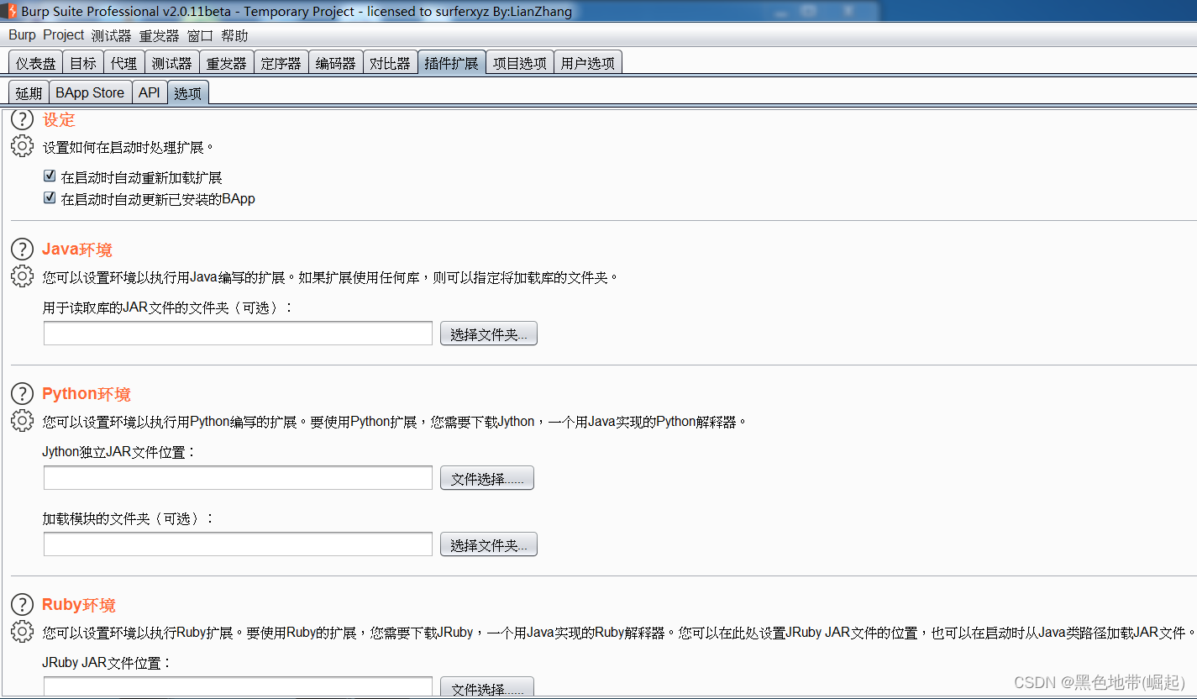Switch to the 目标 tab
Screen dimensions: 1197x699
(82, 63)
